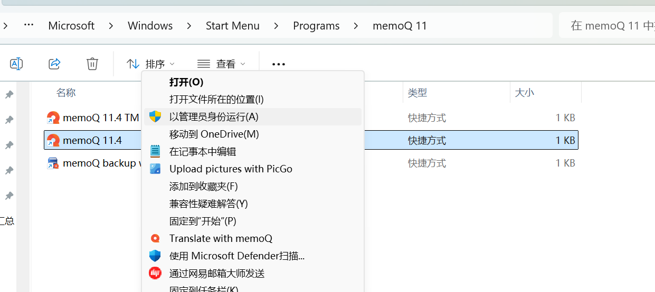Click 快捷方式 type of memoQ backup row
Viewport: 655px width, 292px height.
tap(427, 163)
